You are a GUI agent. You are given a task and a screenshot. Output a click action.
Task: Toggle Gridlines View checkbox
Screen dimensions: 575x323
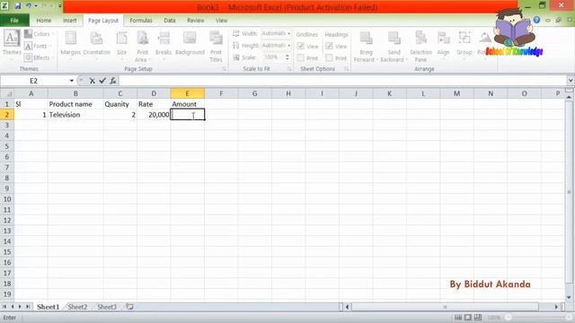pos(301,46)
